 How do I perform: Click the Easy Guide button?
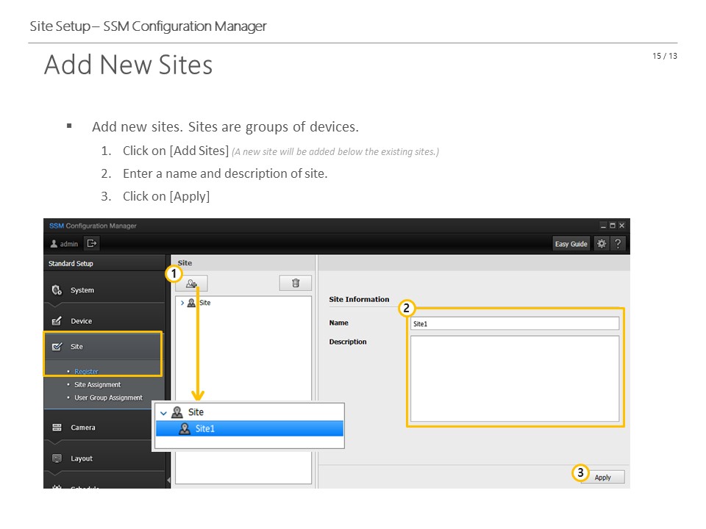tap(571, 244)
